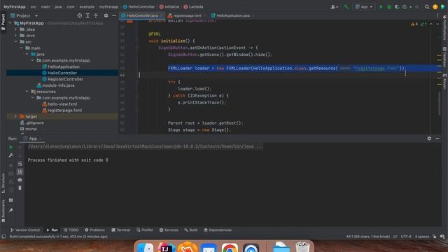Open the orange IDE updates icon
The height and width of the screenshot is (252, 448).
pyautogui.click(x=435, y=7)
